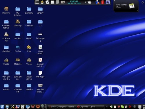145x109 pixels.
Task: Open the Mall.Tycoon.2.D... folder
Action: 6,75
